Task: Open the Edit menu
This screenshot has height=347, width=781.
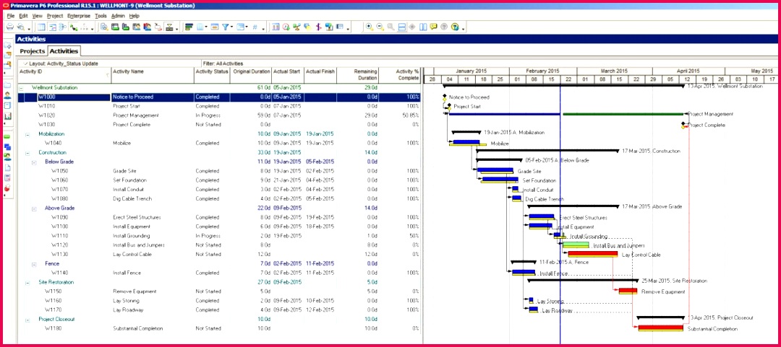Action: coord(23,16)
